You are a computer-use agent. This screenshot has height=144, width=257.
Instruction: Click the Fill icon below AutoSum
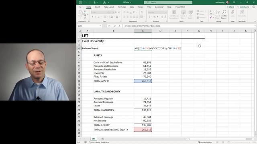pyautogui.click(x=211, y=14)
